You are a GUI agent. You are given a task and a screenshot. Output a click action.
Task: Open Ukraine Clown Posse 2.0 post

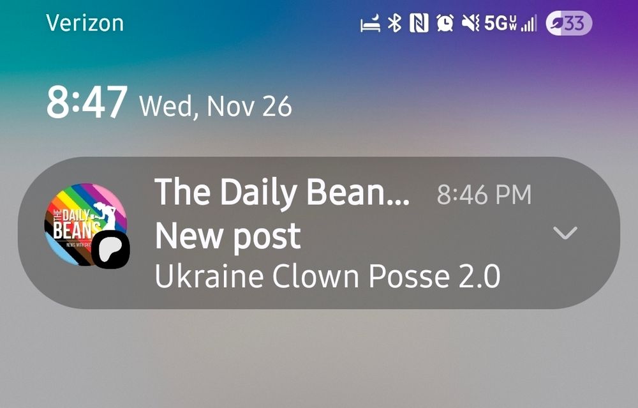click(x=327, y=276)
